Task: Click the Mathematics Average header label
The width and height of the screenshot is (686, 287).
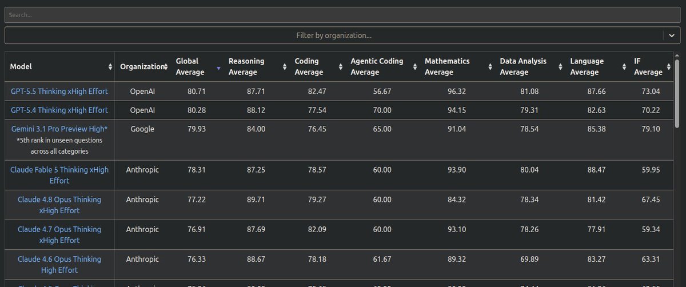Action: click(447, 67)
